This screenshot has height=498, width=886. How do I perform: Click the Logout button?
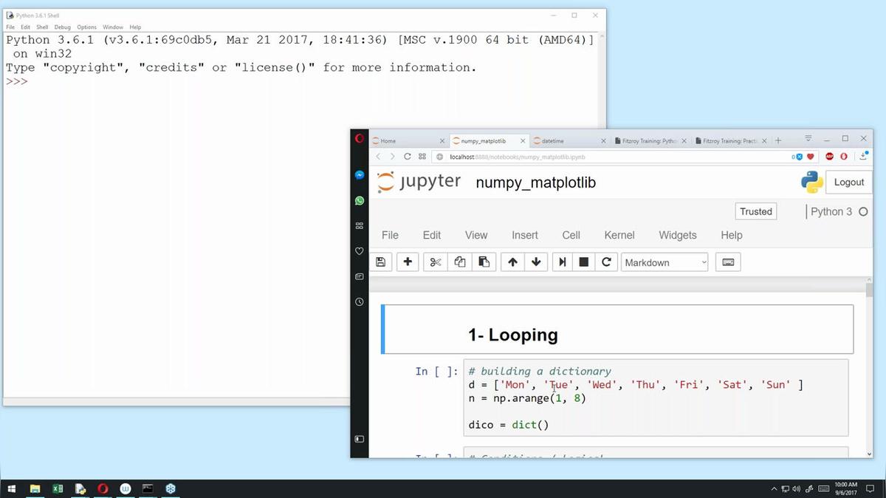click(849, 182)
